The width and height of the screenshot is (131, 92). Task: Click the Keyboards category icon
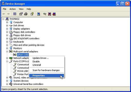pyautogui.click(x=11, y=42)
